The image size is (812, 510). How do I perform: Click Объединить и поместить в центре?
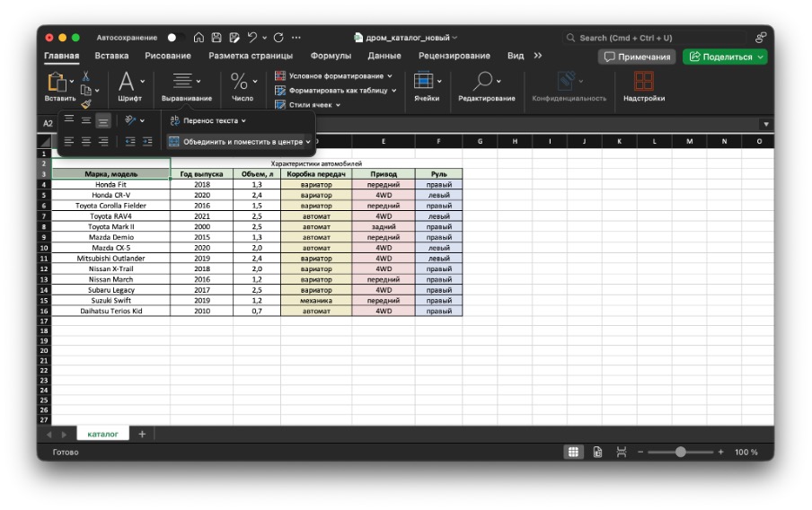point(236,141)
